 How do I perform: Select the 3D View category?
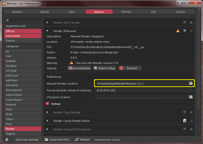coord(23,71)
